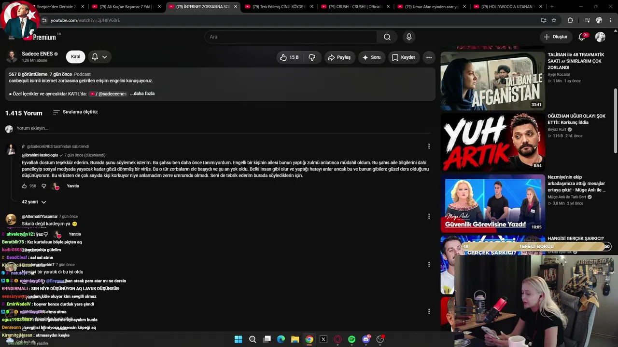Open the Beyaz Kurt channel name
618x347 pixels.
(557, 130)
